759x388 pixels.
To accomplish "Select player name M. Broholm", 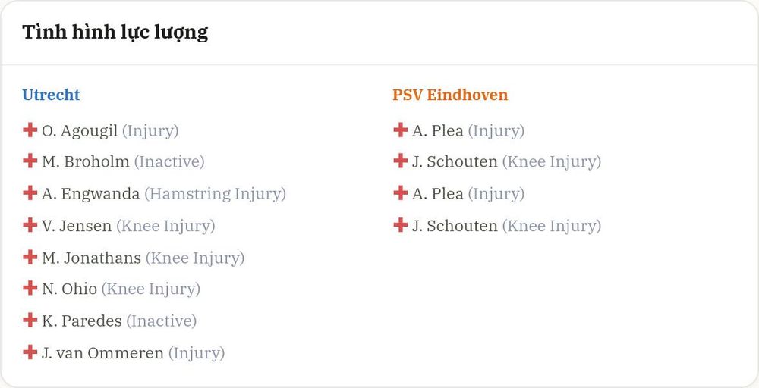I will [86, 162].
